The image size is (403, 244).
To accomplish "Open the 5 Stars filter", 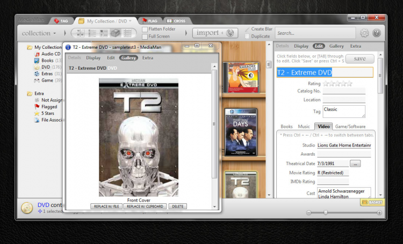I will pyautogui.click(x=44, y=113).
